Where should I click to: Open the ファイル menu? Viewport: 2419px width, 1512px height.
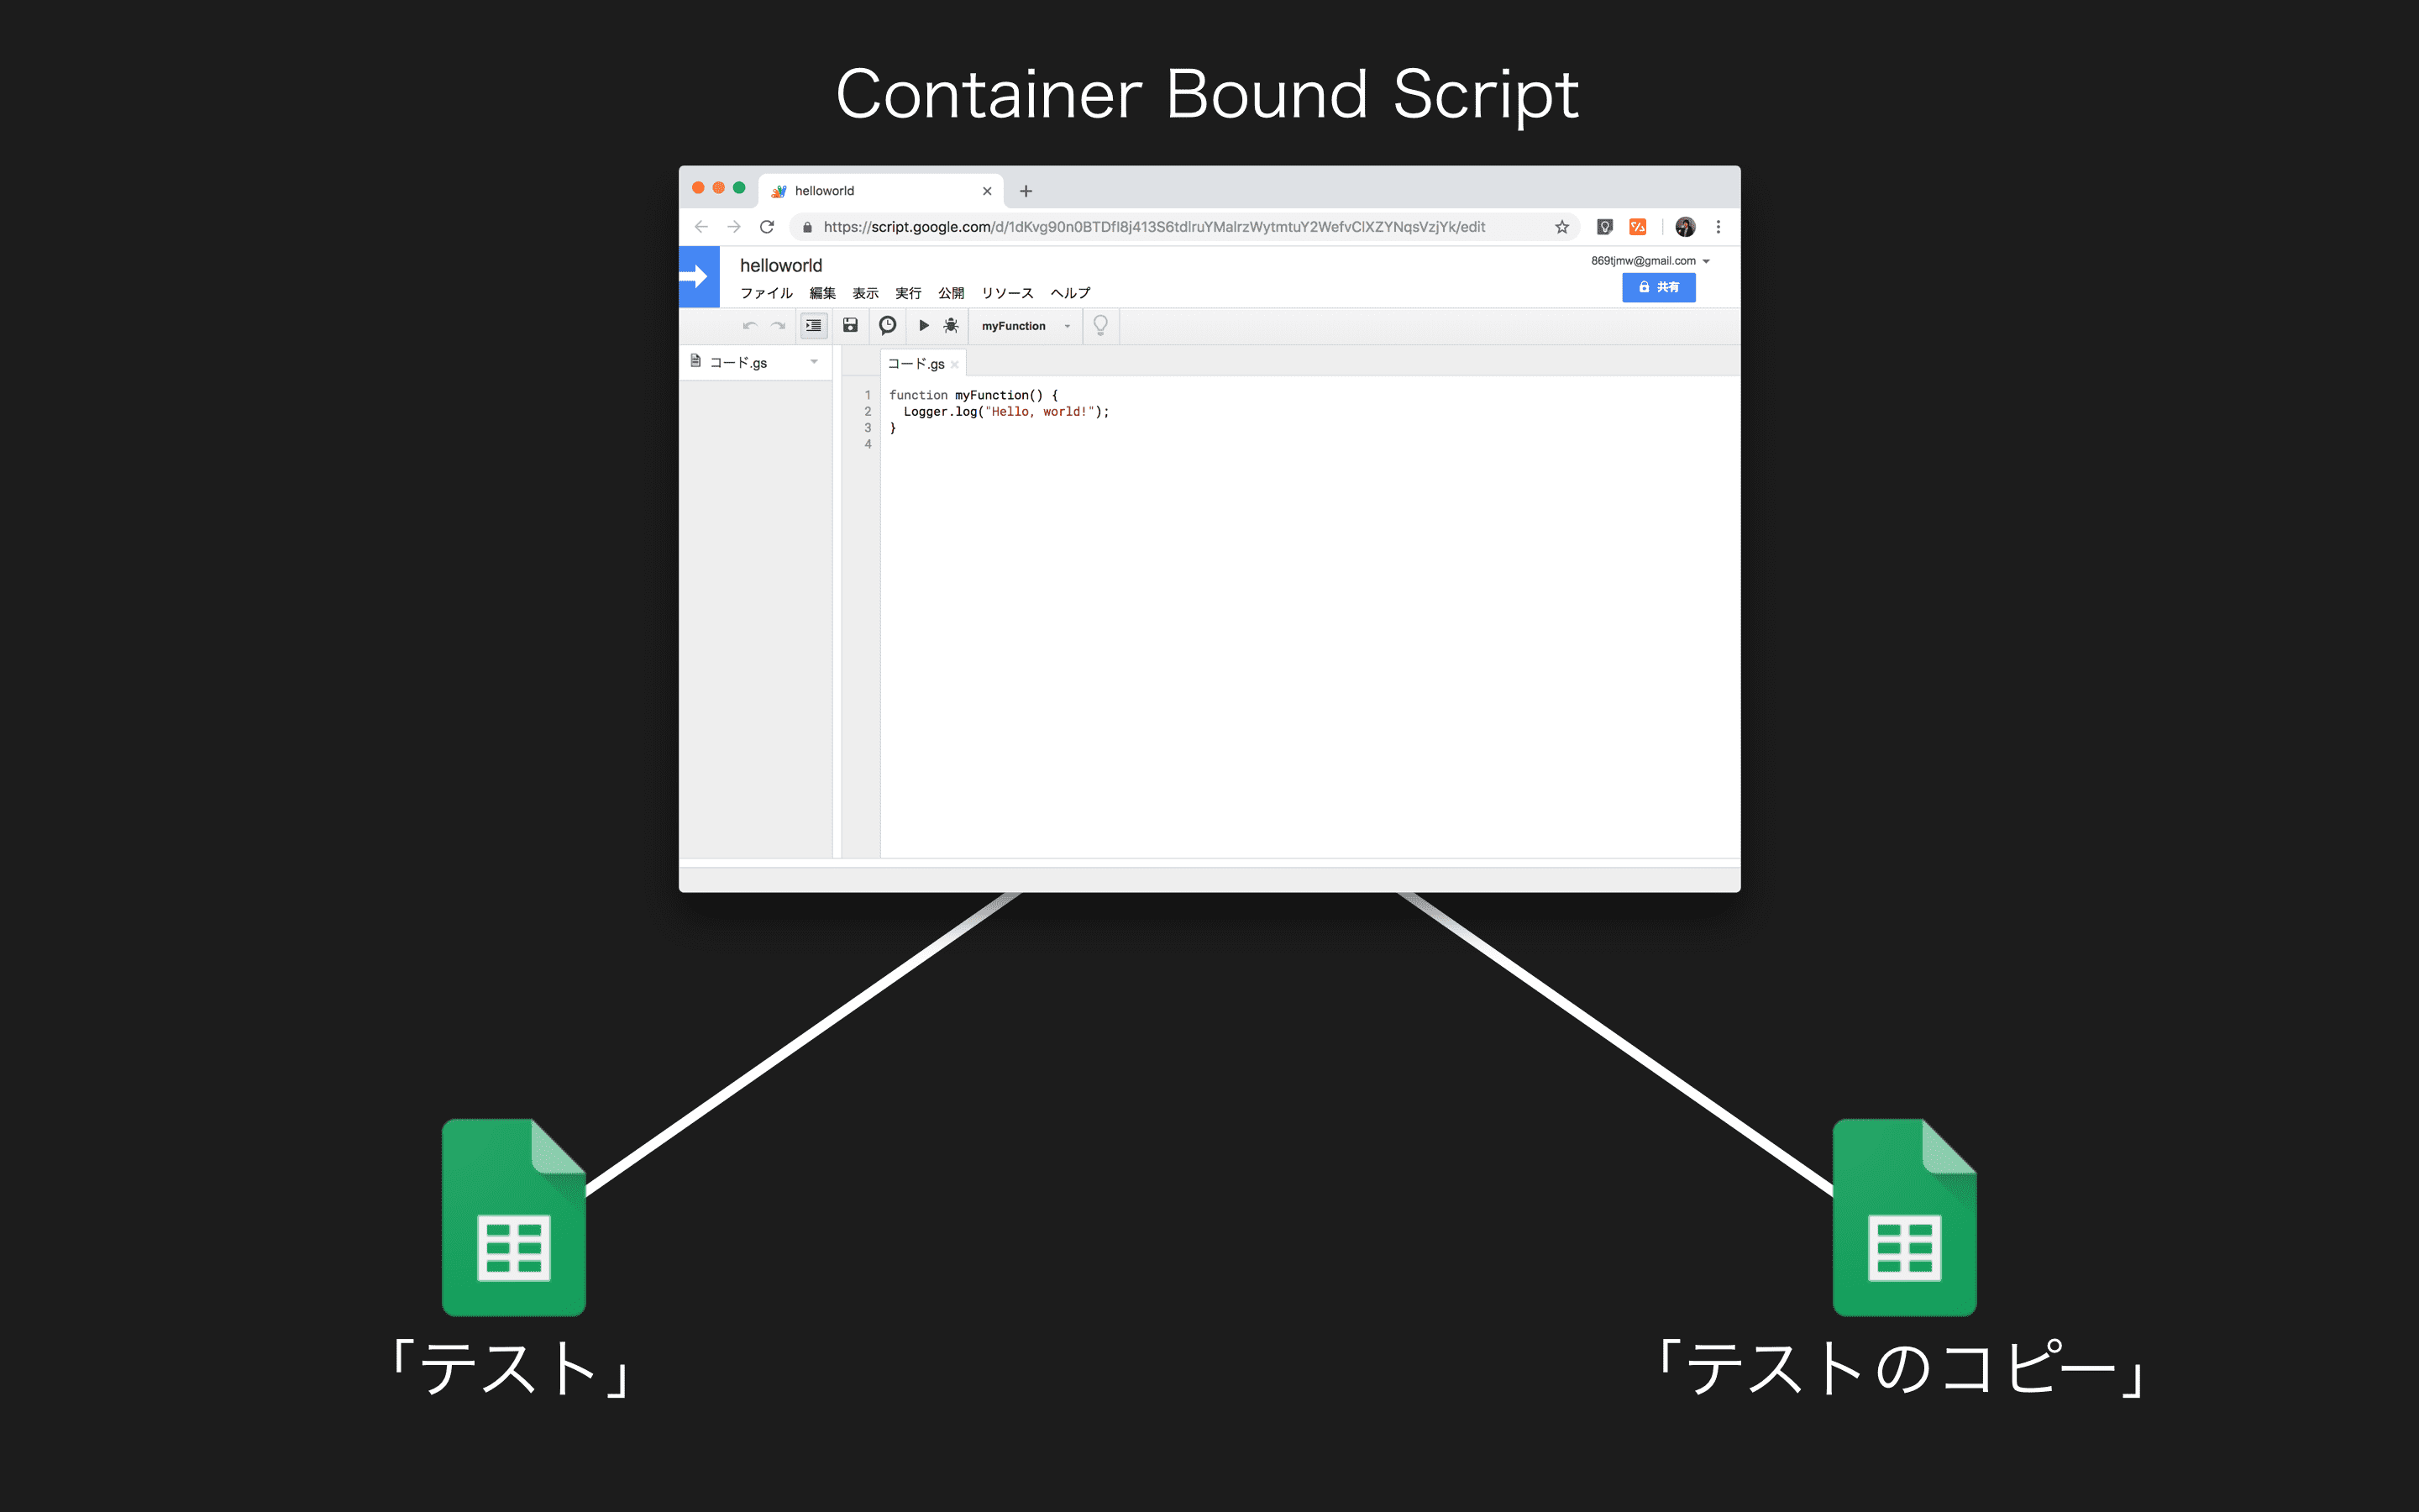coord(763,291)
